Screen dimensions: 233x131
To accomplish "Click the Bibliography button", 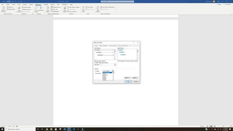I will coord(55,11).
